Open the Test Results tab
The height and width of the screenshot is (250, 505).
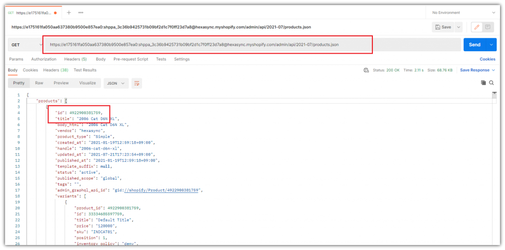click(85, 70)
